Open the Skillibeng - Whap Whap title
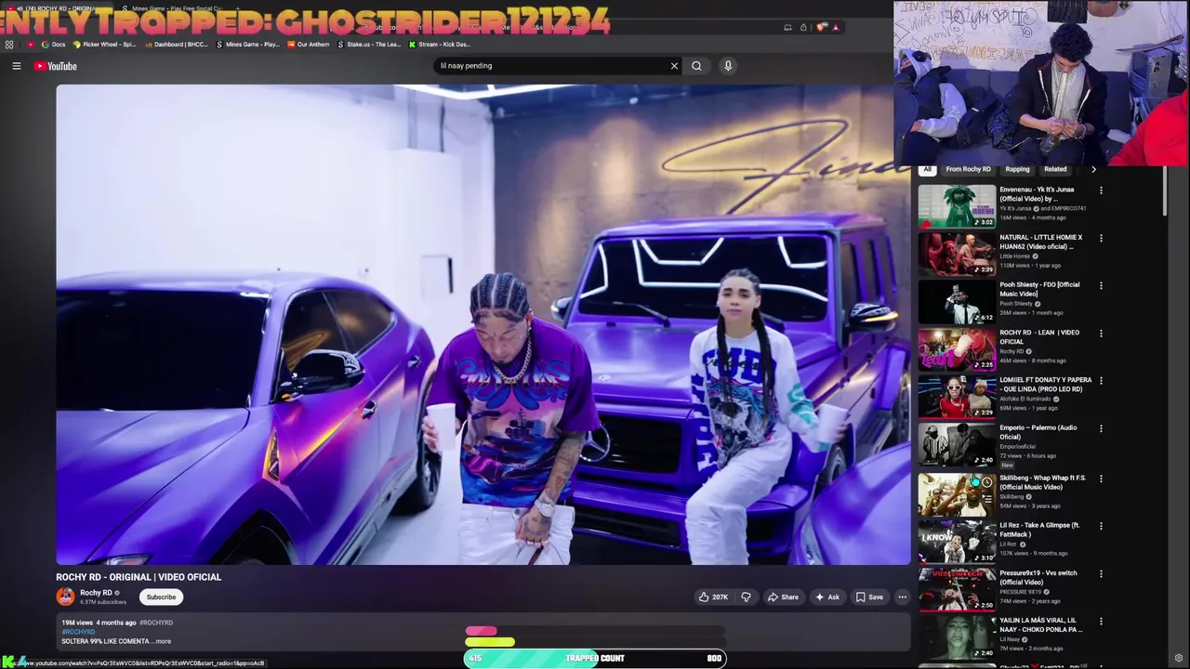The image size is (1190, 669). click(x=1043, y=482)
